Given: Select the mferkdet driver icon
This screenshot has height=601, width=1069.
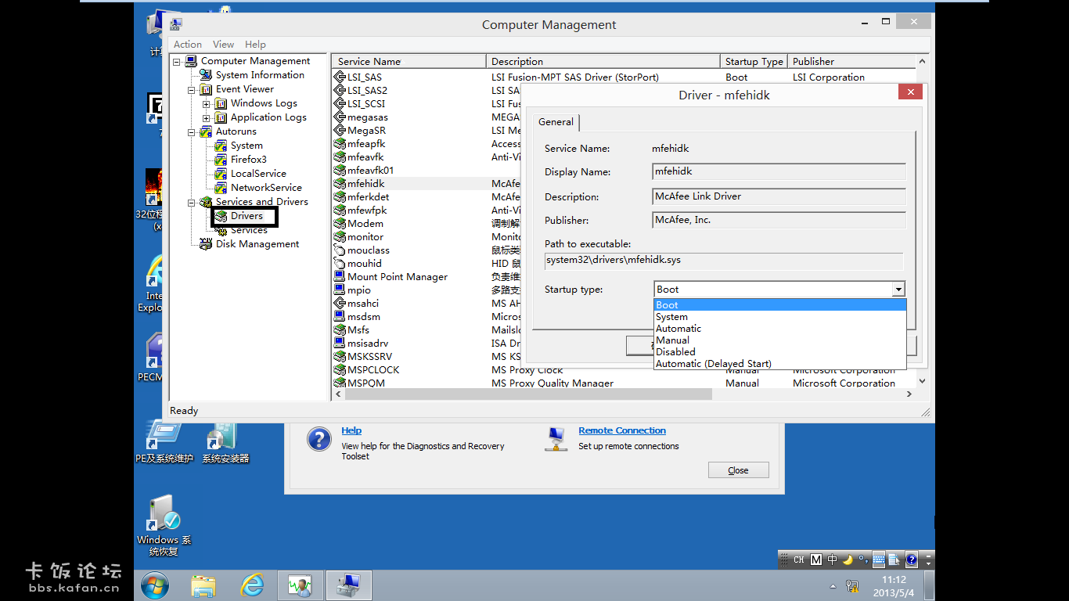Looking at the screenshot, I should (x=340, y=196).
